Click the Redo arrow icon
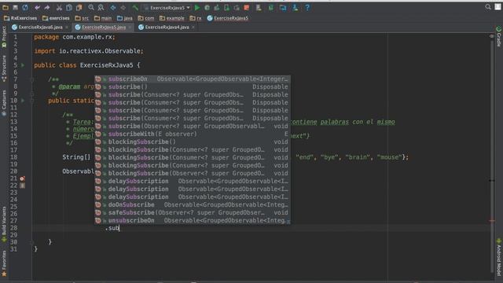This screenshot has height=283, width=503. coord(47,7)
